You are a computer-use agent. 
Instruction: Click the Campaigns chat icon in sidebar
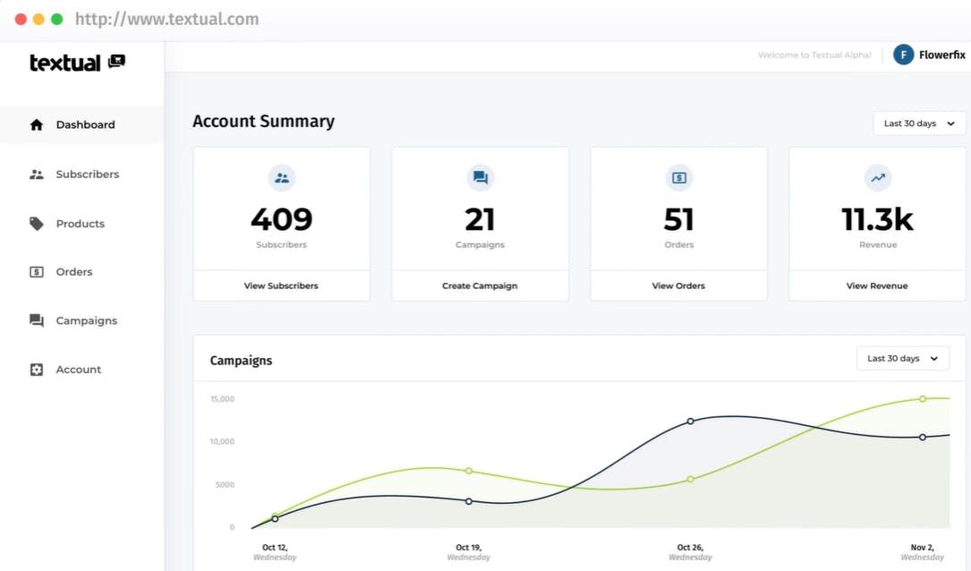coord(37,320)
